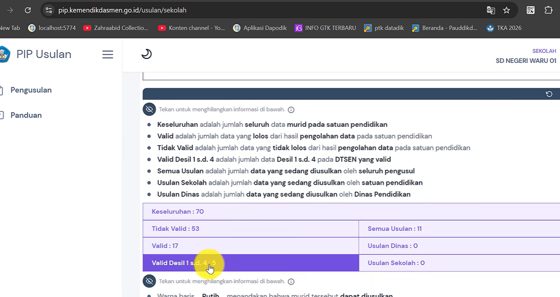Open the Zahraabid Collection bookmark

[115, 28]
